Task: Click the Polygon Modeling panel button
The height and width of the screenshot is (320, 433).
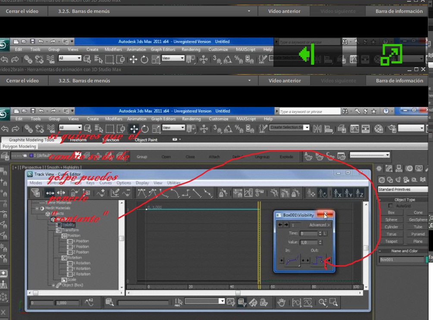Action: [19, 146]
